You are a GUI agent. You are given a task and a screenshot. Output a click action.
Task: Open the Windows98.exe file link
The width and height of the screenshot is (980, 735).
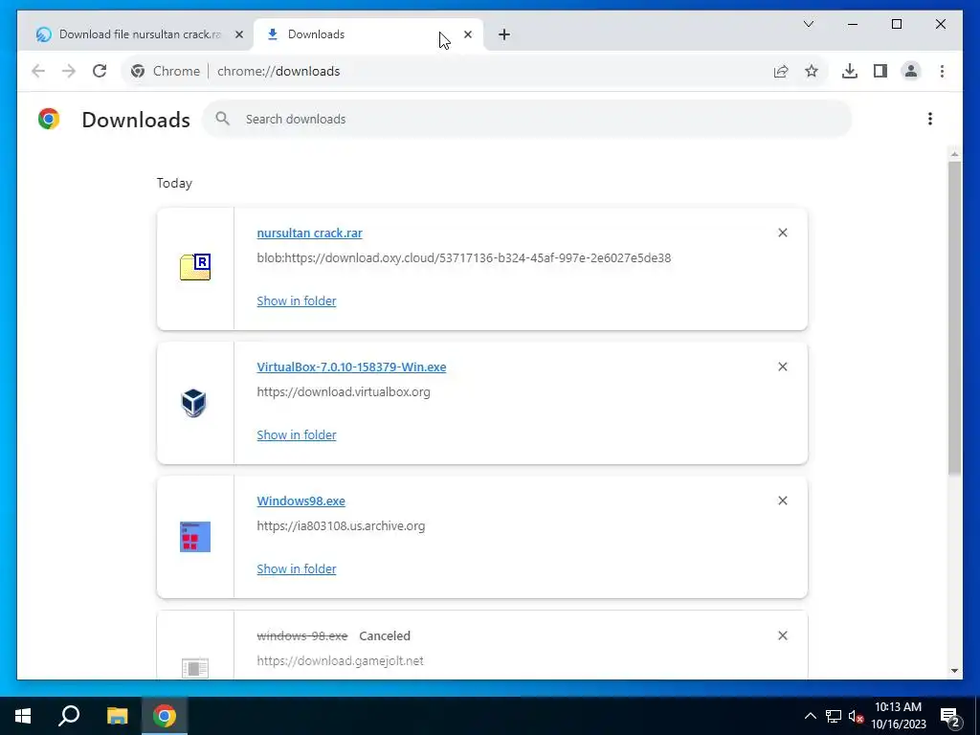301,501
